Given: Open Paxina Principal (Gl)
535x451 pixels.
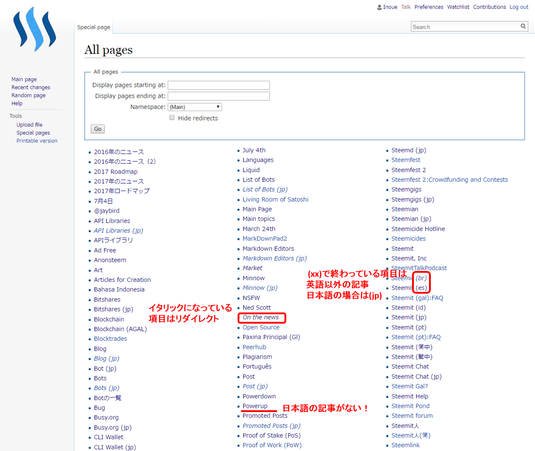Looking at the screenshot, I should pyautogui.click(x=271, y=337).
